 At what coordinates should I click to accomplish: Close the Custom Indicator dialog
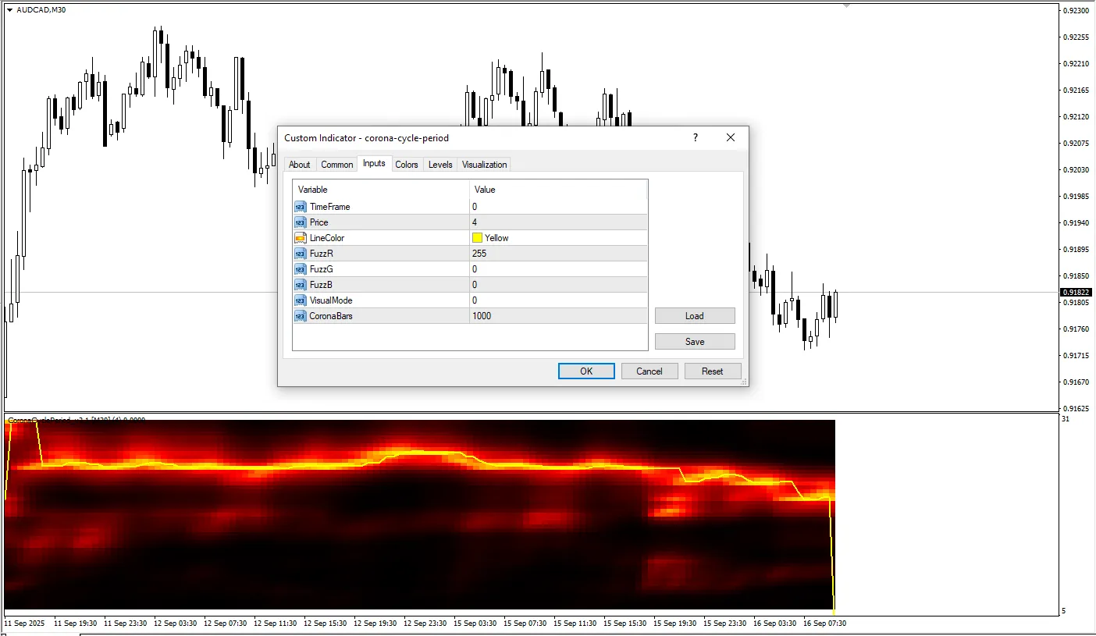[x=731, y=138]
